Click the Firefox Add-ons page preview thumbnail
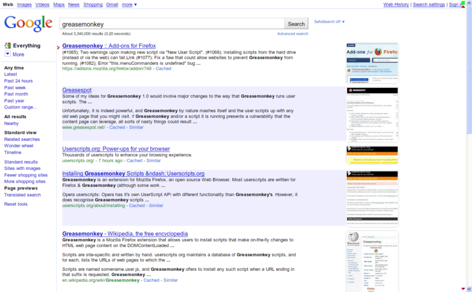Screen dimensions: 472x292 point(372,63)
